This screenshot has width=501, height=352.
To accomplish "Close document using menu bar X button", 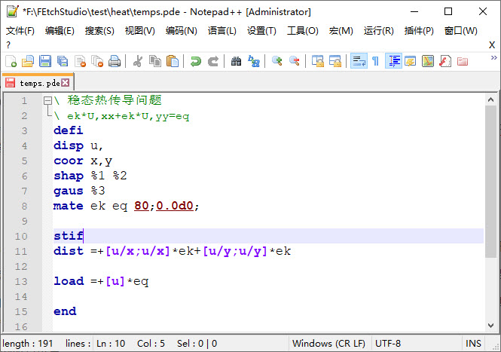I will (x=492, y=45).
